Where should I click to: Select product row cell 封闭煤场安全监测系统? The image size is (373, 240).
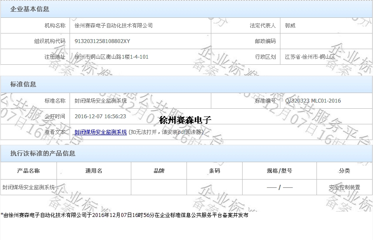click(29, 187)
